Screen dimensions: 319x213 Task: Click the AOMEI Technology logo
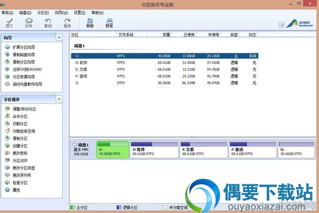pos(300,24)
